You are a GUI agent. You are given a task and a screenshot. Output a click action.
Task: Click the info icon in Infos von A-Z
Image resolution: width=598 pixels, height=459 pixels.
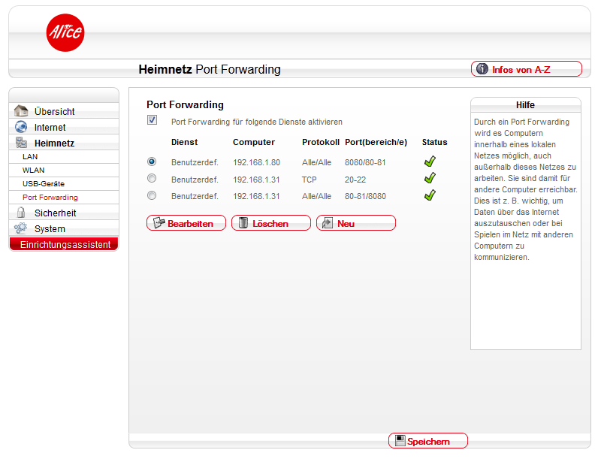tap(482, 69)
